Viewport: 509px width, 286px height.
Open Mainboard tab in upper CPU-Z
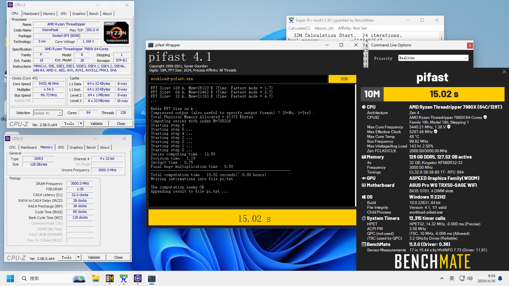click(31, 14)
